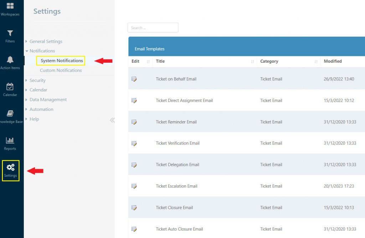Select 'Ticket Closure Email' title

(x=174, y=207)
